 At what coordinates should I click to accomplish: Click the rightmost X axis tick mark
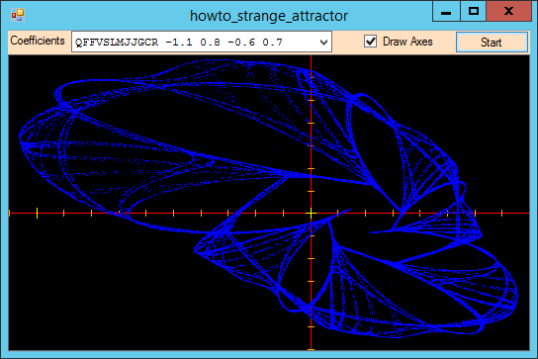click(x=502, y=214)
